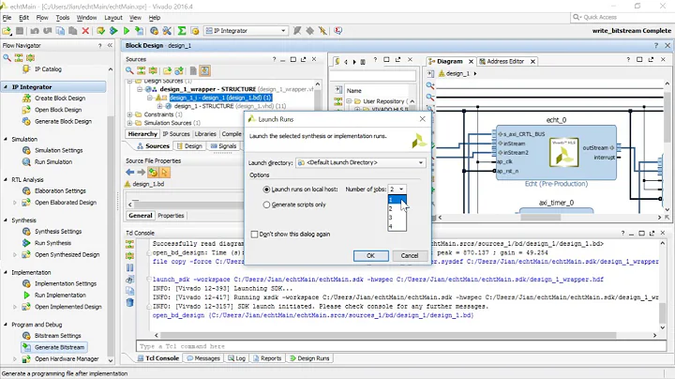Check Don't show this dialog again

pyautogui.click(x=254, y=235)
